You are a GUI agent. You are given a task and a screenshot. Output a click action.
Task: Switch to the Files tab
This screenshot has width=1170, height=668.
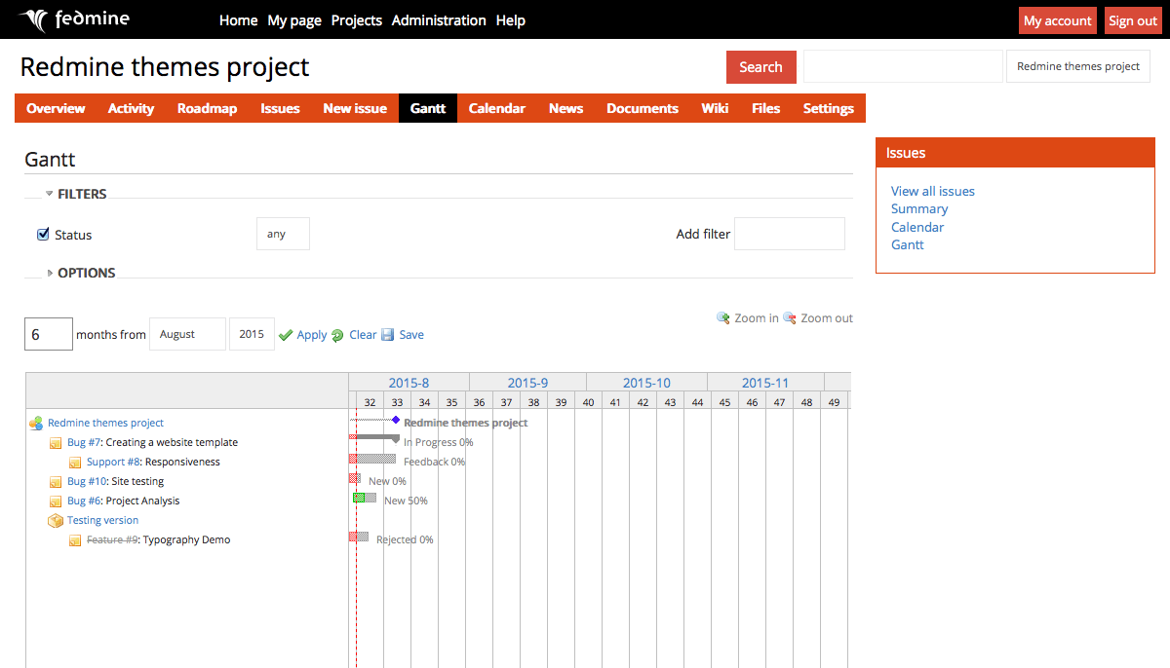pos(766,108)
